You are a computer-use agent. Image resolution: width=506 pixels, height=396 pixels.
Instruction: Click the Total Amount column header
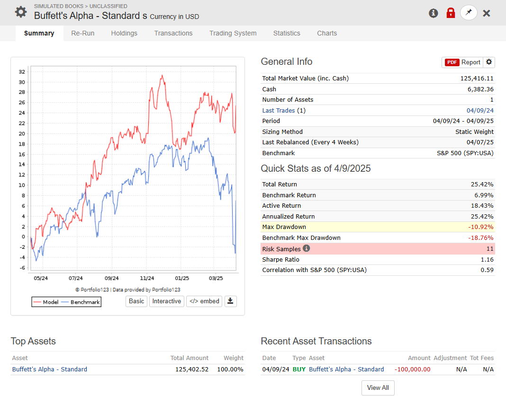[190, 358]
